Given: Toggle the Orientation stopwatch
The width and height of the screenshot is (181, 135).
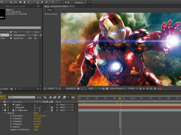Looking at the screenshot, I should pos(11,116).
